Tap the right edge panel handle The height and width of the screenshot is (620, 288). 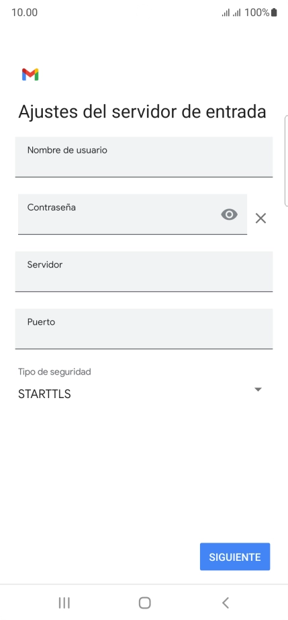coord(286,161)
